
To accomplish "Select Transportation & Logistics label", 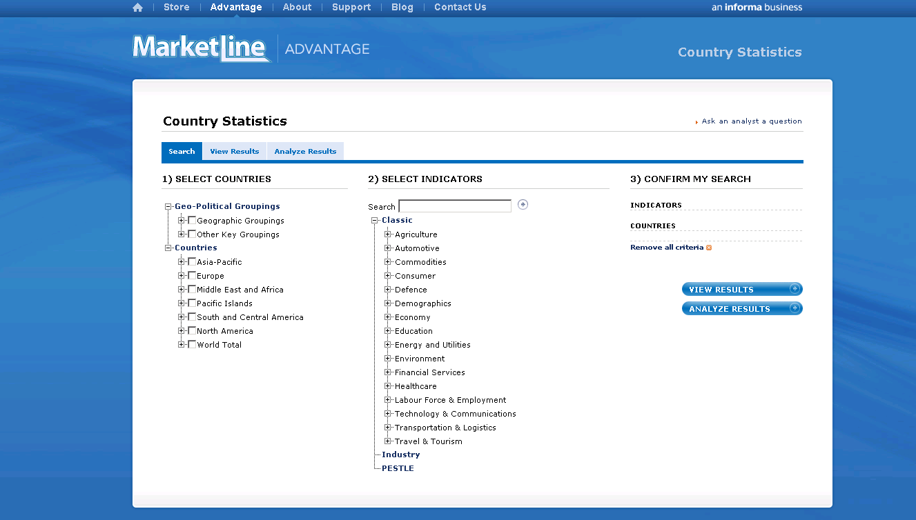I will tap(446, 428).
